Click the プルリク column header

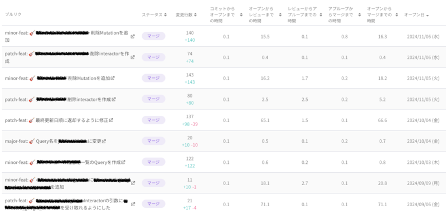(13, 14)
